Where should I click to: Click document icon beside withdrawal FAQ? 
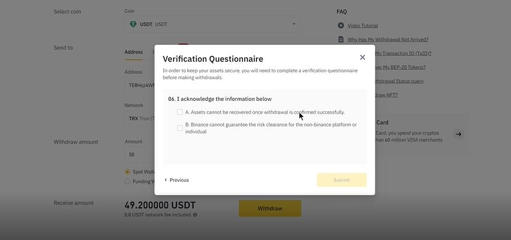coord(341,40)
